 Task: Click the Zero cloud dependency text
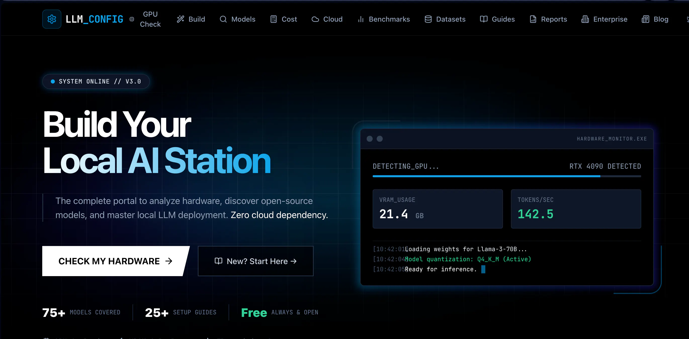(279, 215)
